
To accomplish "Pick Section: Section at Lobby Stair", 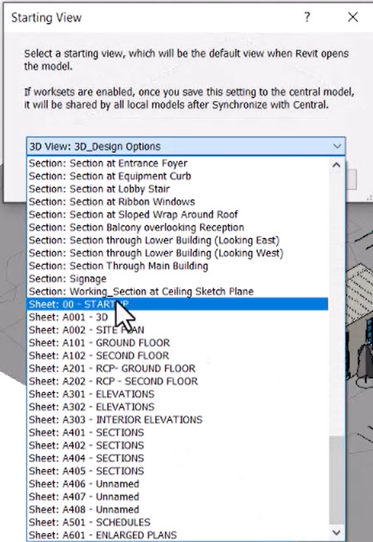I will (x=178, y=188).
